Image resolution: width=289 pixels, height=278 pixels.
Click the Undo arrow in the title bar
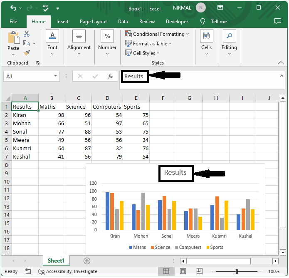click(13, 8)
